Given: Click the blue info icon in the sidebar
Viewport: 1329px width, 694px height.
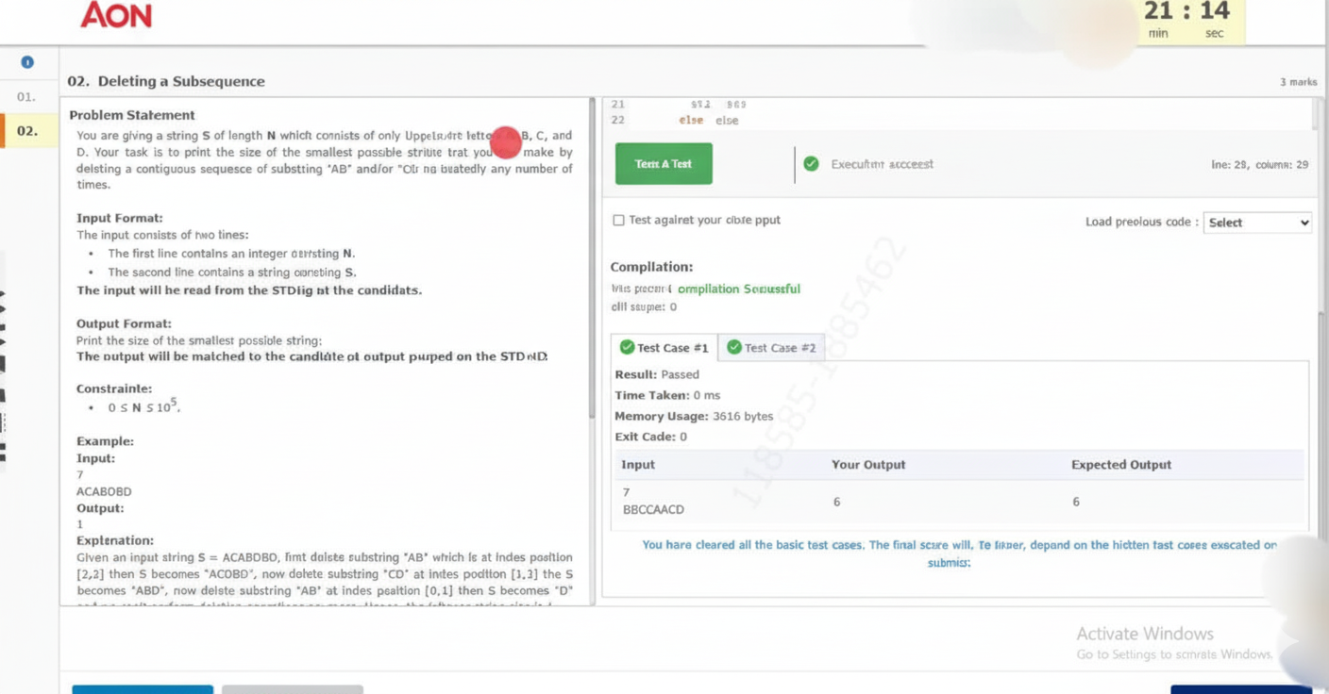Looking at the screenshot, I should click(27, 61).
